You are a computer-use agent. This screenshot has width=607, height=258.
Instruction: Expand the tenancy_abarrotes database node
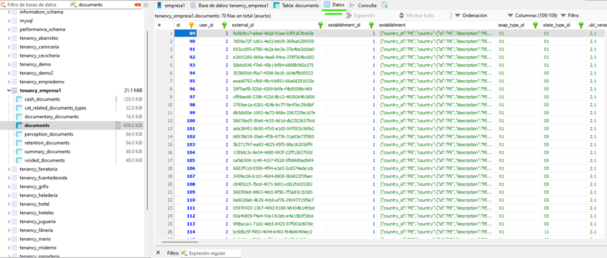8,38
